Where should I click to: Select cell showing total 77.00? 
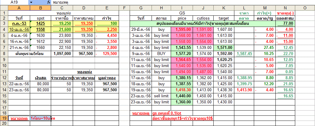tap(285, 23)
